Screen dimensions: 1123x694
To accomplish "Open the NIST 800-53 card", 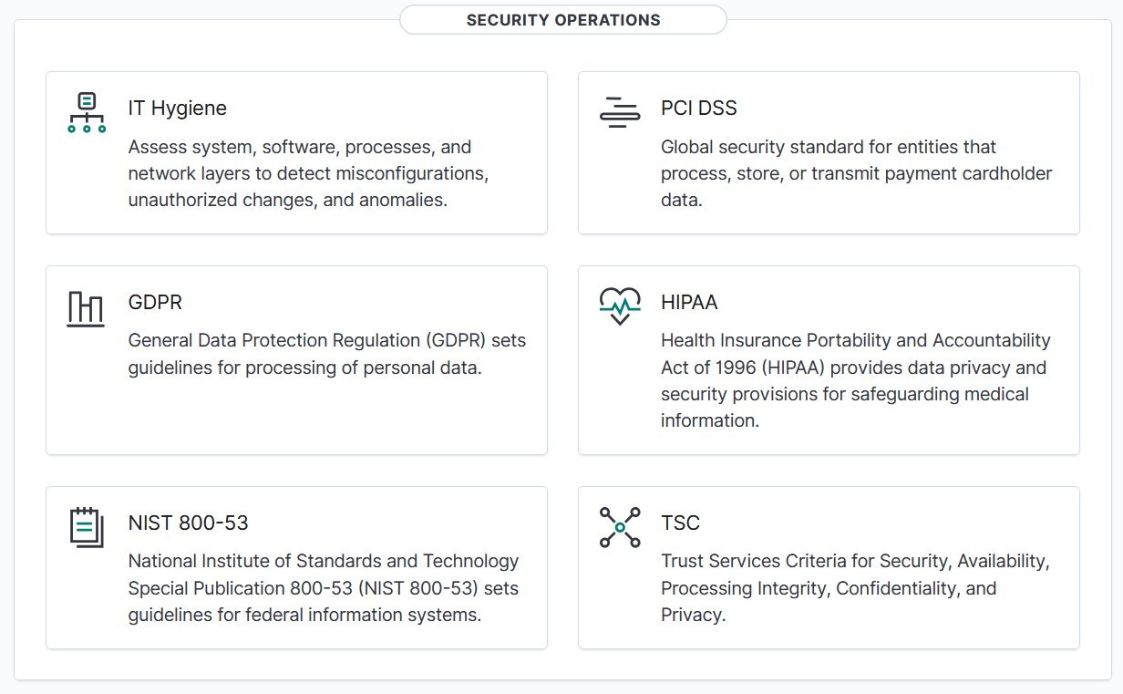I will [296, 566].
